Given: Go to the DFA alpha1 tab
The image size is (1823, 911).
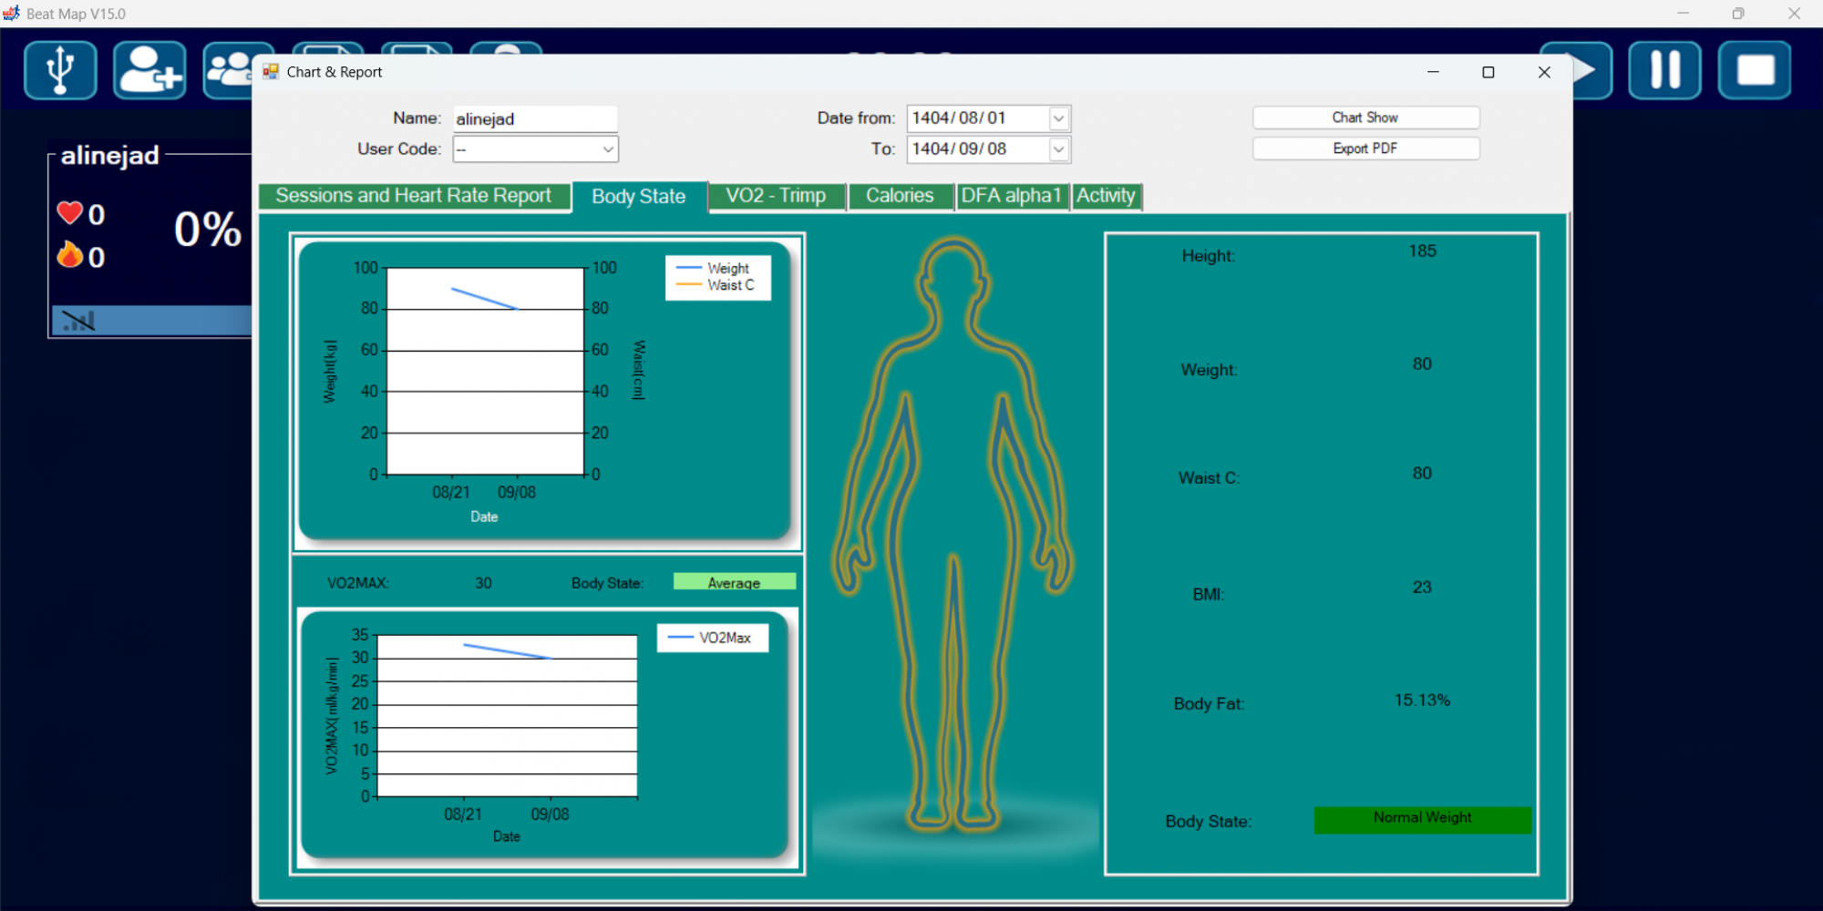Looking at the screenshot, I should [x=1011, y=196].
